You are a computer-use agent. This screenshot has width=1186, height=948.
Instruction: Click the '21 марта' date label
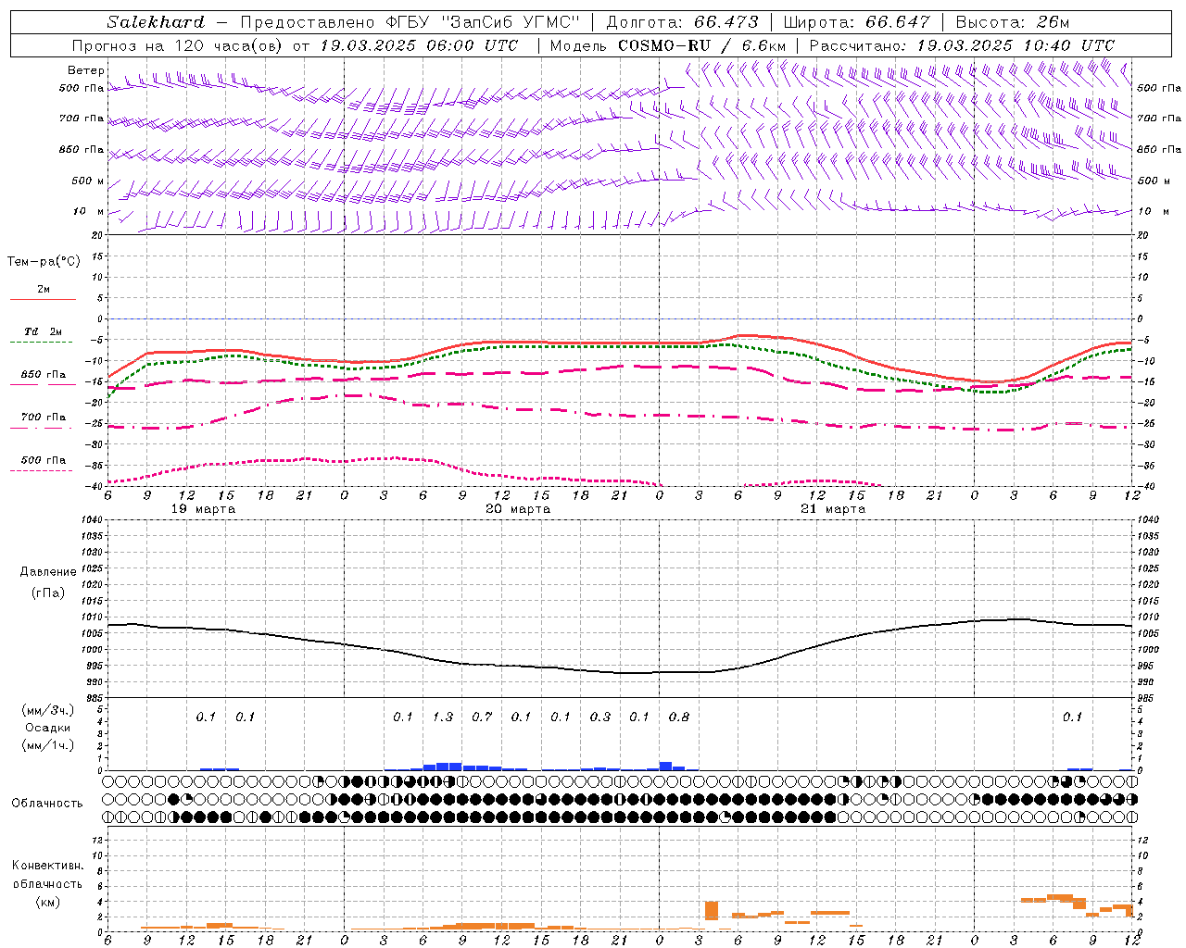coord(834,509)
